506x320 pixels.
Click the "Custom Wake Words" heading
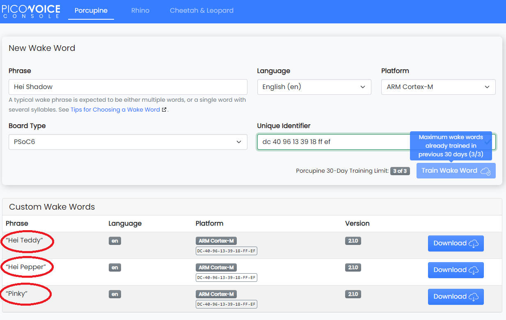[52, 207]
